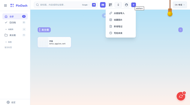Open the theme palette button
Image resolution: width=190 pixels, height=105 pixels.
126,5
